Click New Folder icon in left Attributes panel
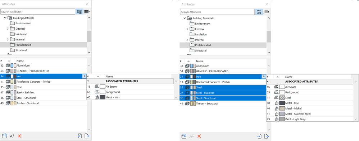The height and width of the screenshot is (141, 359). pyautogui.click(x=4, y=136)
